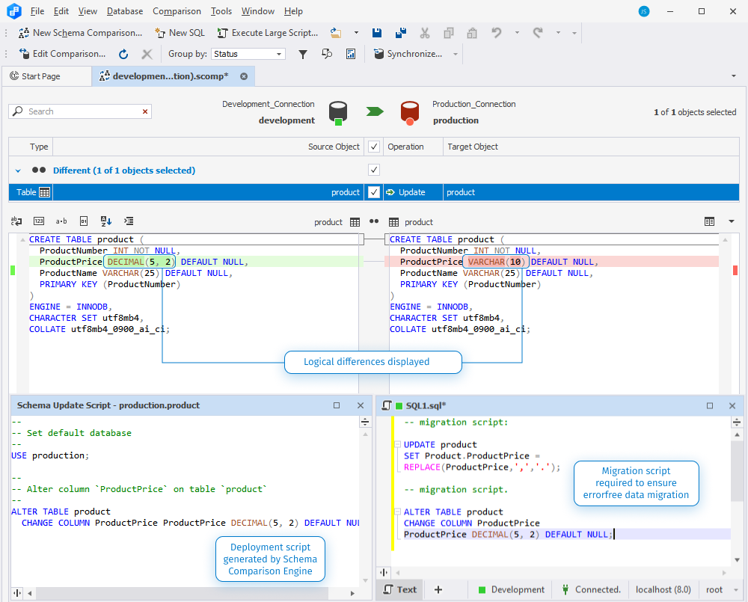Open New Schema Comparison wizard

(80, 32)
